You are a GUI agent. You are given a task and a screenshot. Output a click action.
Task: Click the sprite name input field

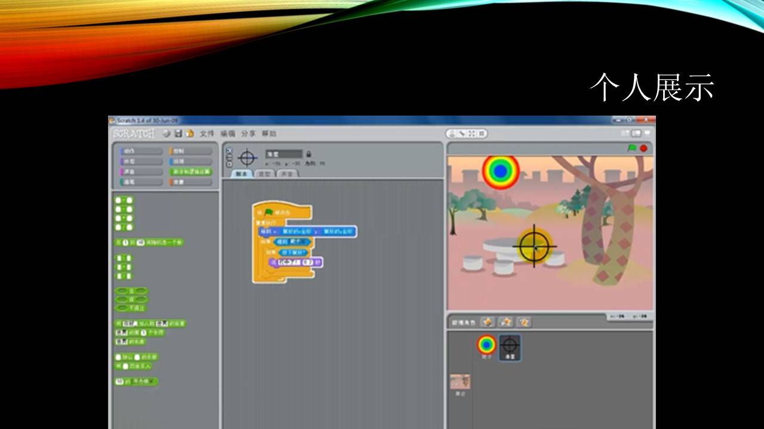[284, 154]
